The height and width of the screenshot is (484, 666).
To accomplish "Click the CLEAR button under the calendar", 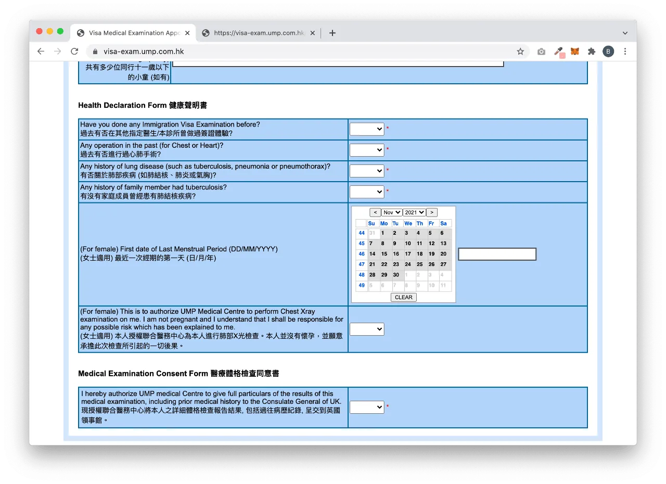I will pos(404,297).
